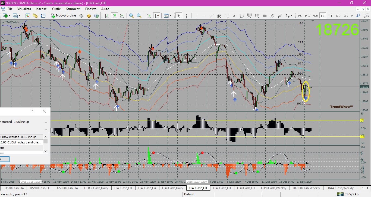Screen dimensions: 371x197
Task: Open the MetaEditor book icon
Action: pyautogui.click(x=89, y=16)
